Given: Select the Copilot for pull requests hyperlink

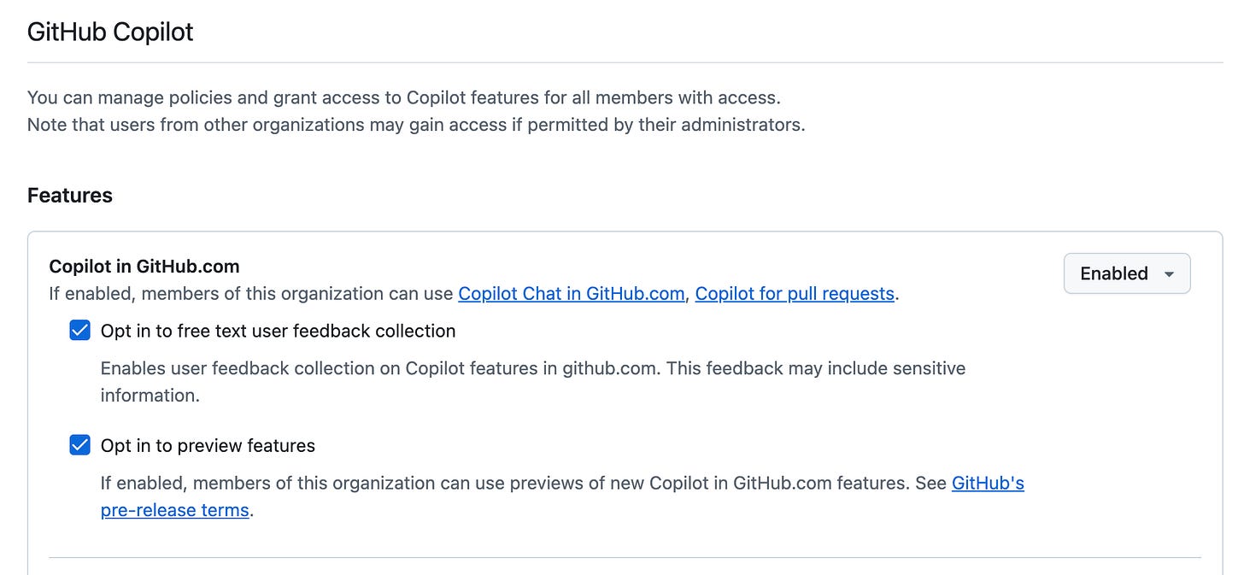Looking at the screenshot, I should point(794,293).
